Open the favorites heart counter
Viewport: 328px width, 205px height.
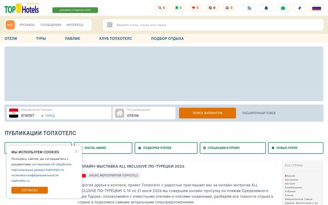195,8
